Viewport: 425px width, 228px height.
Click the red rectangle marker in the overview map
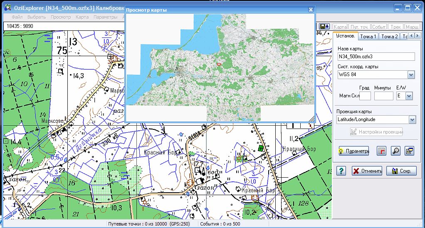click(x=219, y=64)
